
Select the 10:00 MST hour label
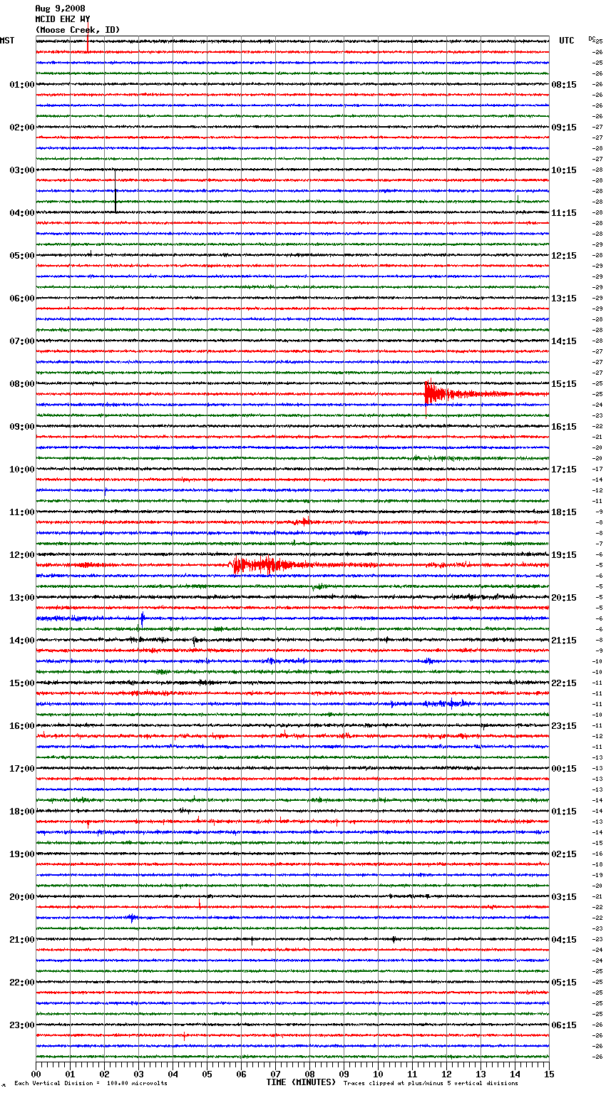22,470
